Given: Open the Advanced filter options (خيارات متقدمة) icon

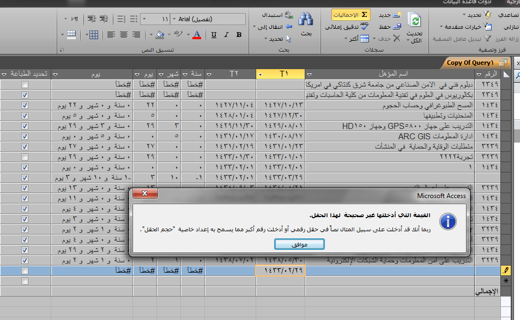Looking at the screenshot, I should point(487,27).
